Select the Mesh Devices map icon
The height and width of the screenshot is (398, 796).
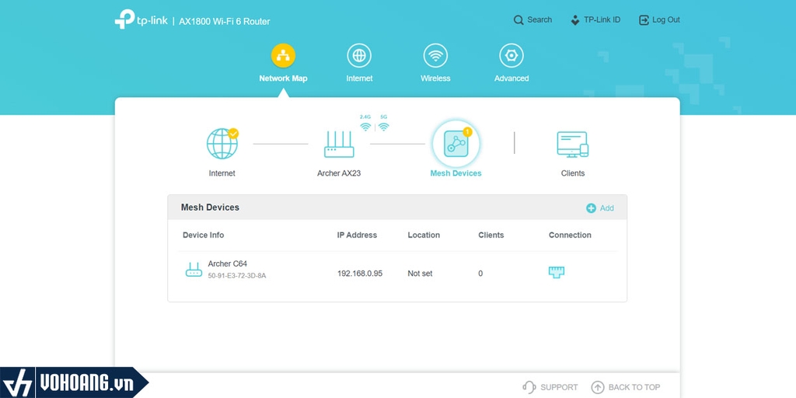pyautogui.click(x=456, y=144)
